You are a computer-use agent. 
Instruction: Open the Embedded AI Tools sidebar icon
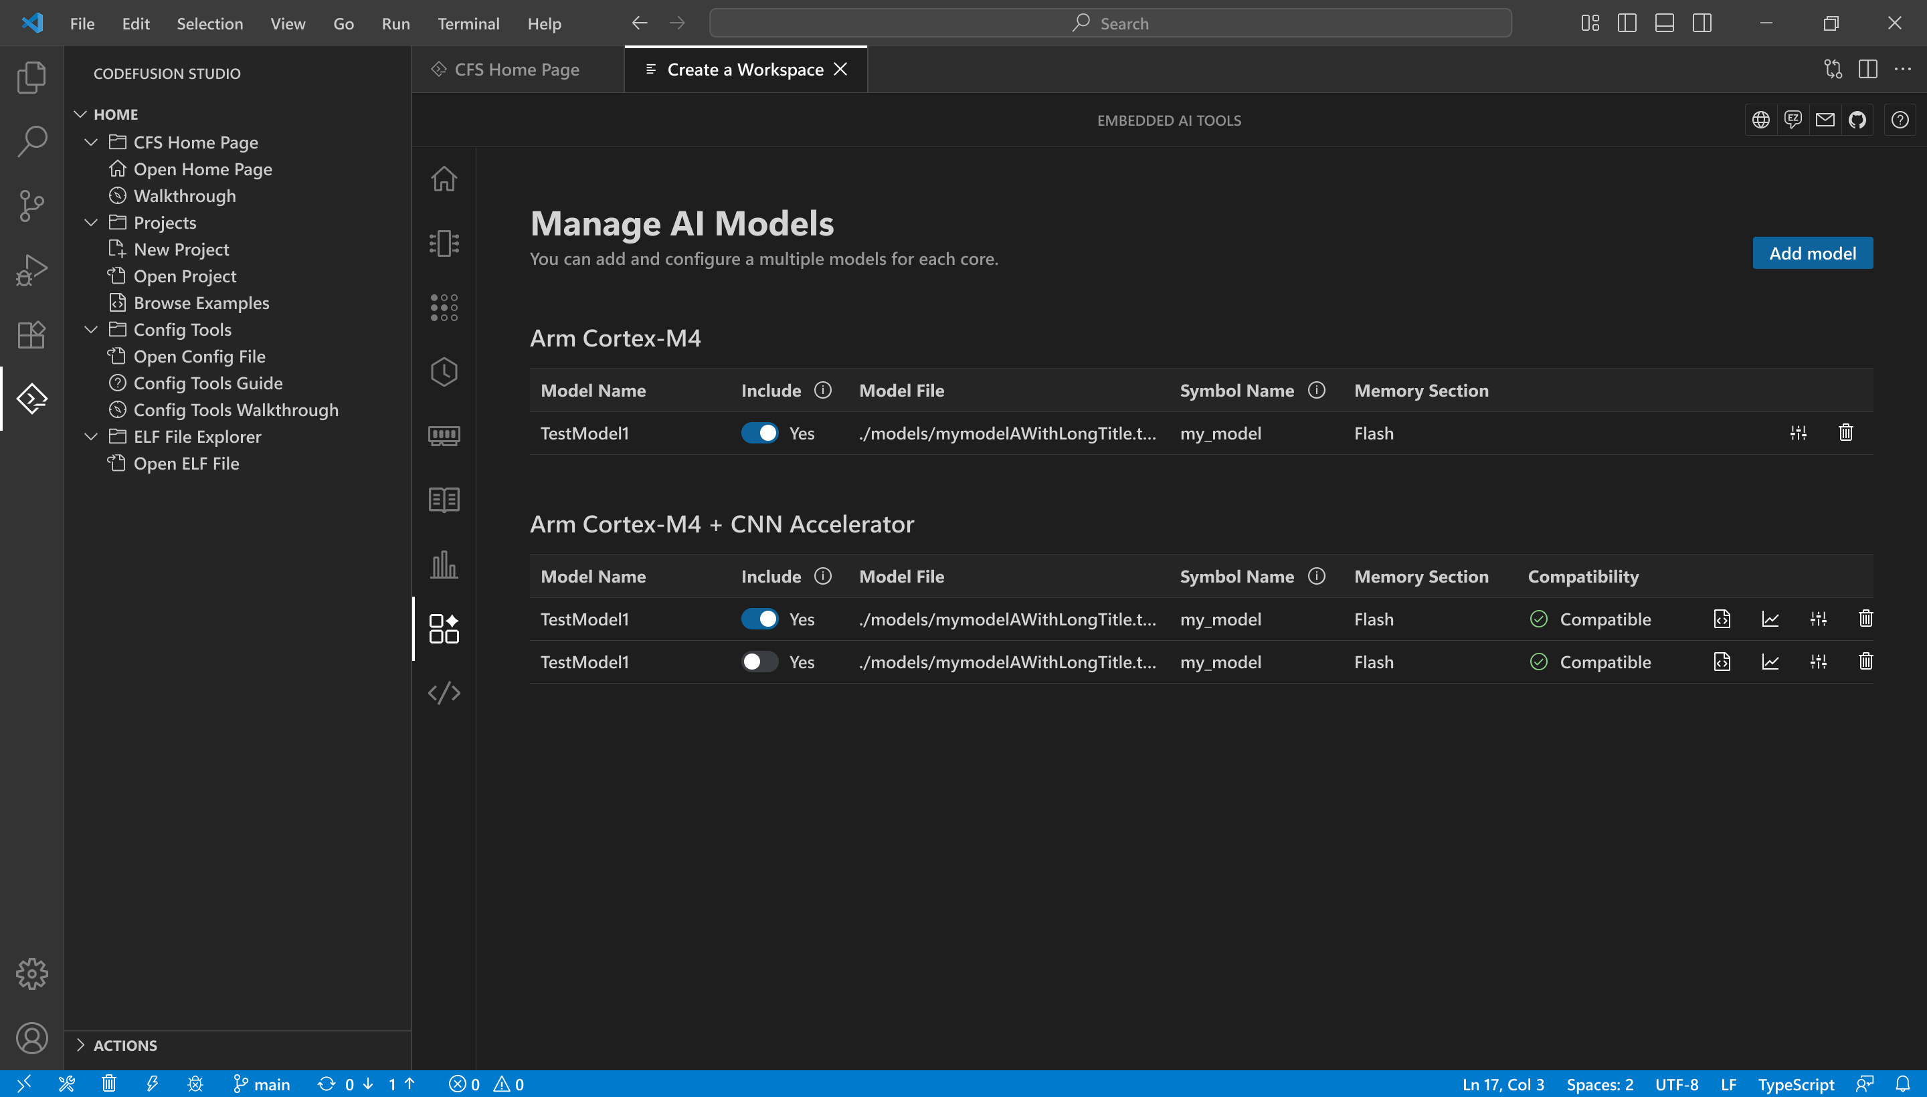444,628
